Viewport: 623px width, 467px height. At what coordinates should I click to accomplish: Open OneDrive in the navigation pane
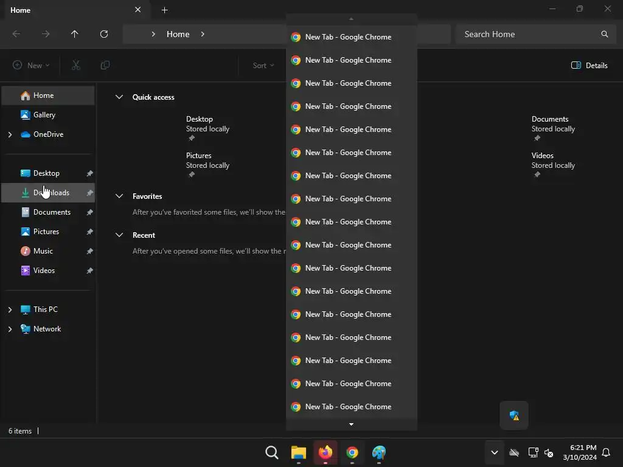[x=48, y=134]
